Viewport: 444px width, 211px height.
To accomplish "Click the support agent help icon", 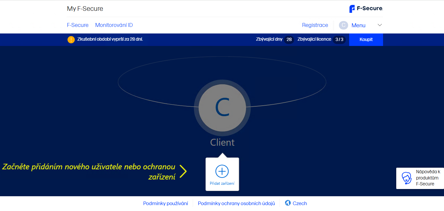I will [407, 178].
